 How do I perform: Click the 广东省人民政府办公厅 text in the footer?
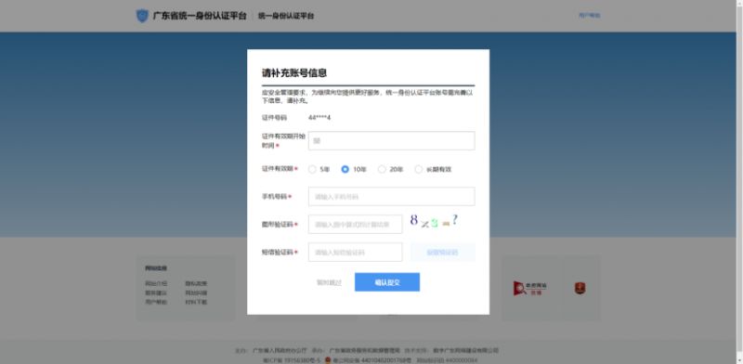(x=280, y=351)
